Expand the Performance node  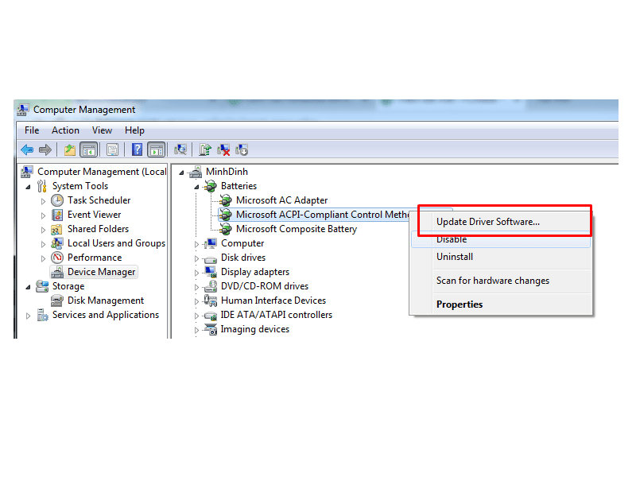(43, 258)
